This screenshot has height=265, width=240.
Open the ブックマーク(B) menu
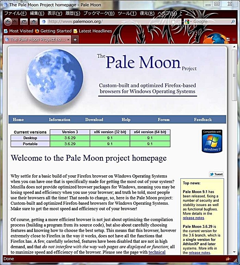point(99,13)
